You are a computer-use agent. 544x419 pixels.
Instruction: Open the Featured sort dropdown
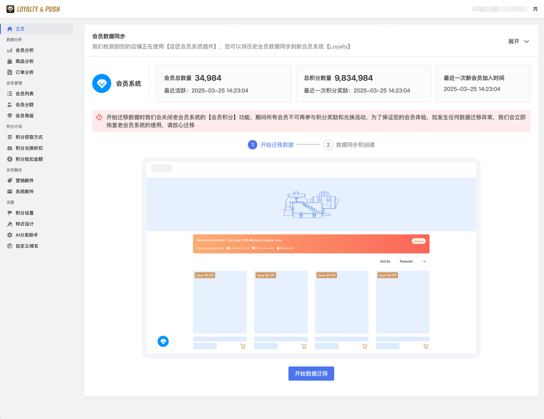tap(413, 262)
